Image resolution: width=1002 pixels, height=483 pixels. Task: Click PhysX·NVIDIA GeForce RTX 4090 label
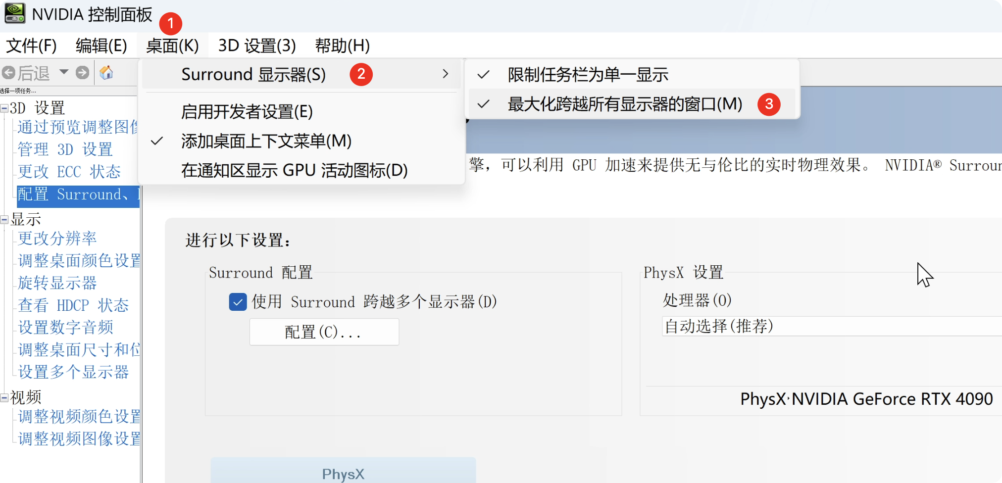866,399
